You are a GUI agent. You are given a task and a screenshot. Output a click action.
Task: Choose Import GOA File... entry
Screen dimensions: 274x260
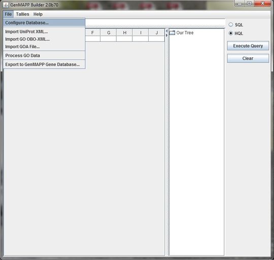pyautogui.click(x=44, y=47)
